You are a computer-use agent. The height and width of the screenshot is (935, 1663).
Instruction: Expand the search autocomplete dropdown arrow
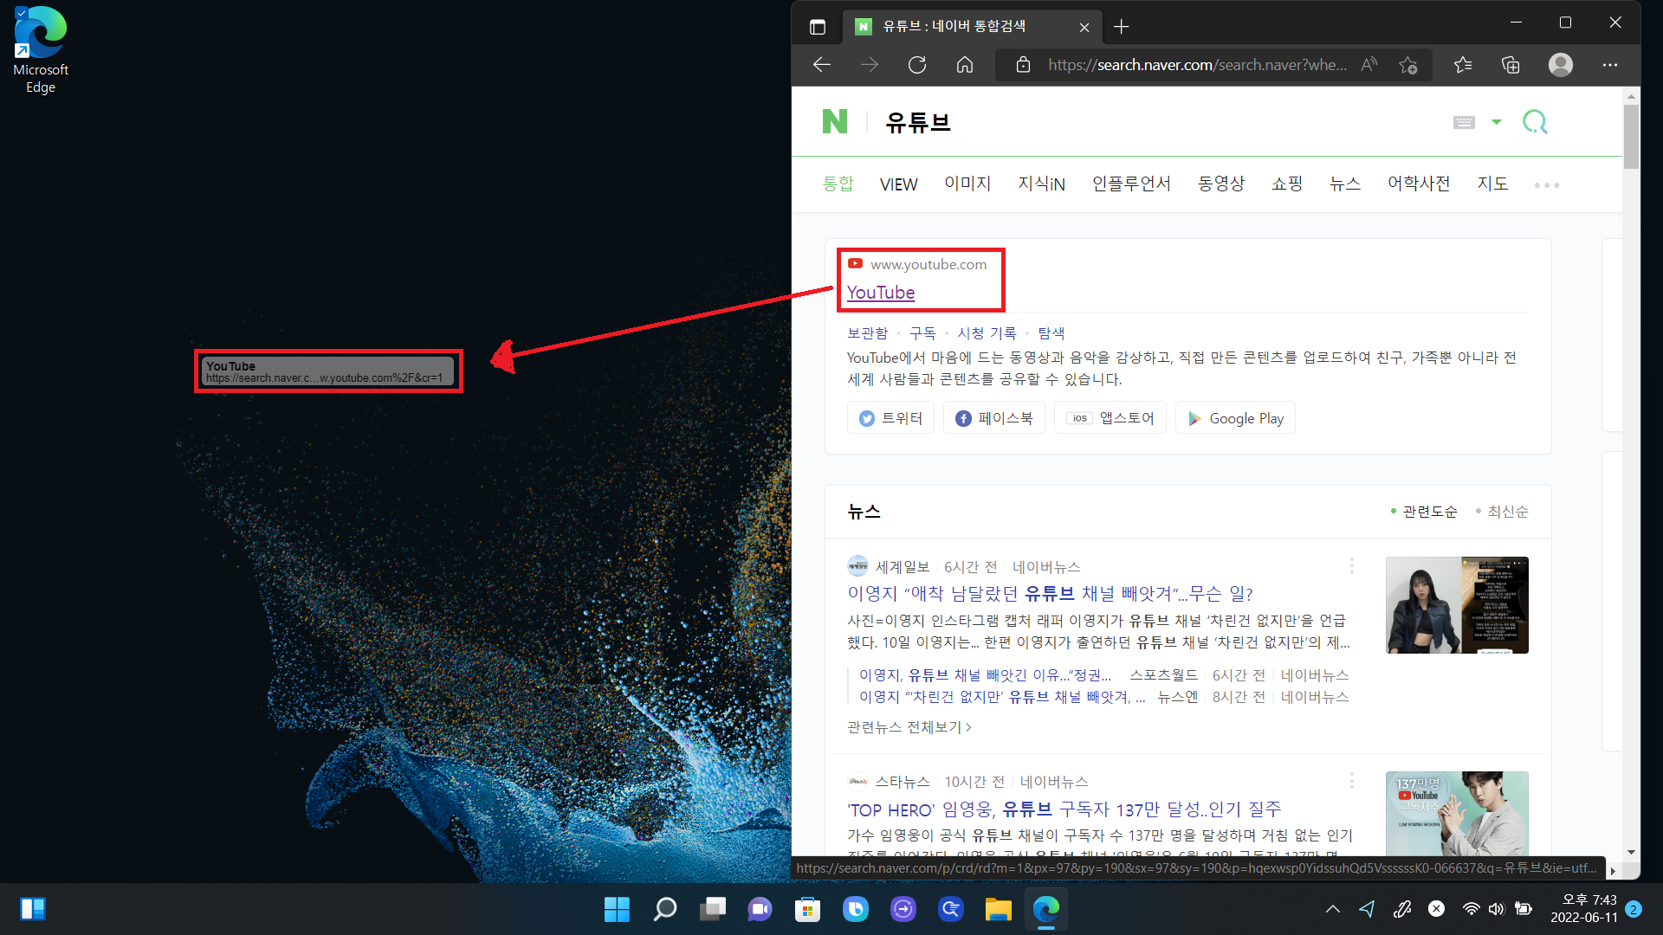tap(1496, 122)
